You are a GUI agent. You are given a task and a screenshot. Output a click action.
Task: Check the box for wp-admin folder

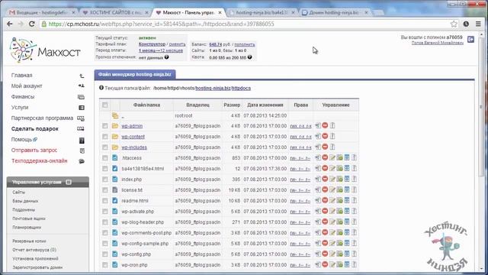[x=105, y=126]
